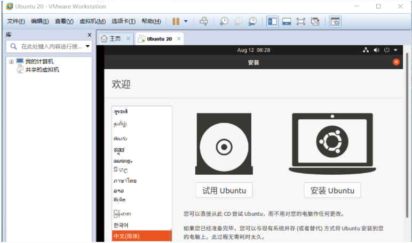The width and height of the screenshot is (412, 243).
Task: Select 我的计算机 in the library
Action: pos(39,61)
